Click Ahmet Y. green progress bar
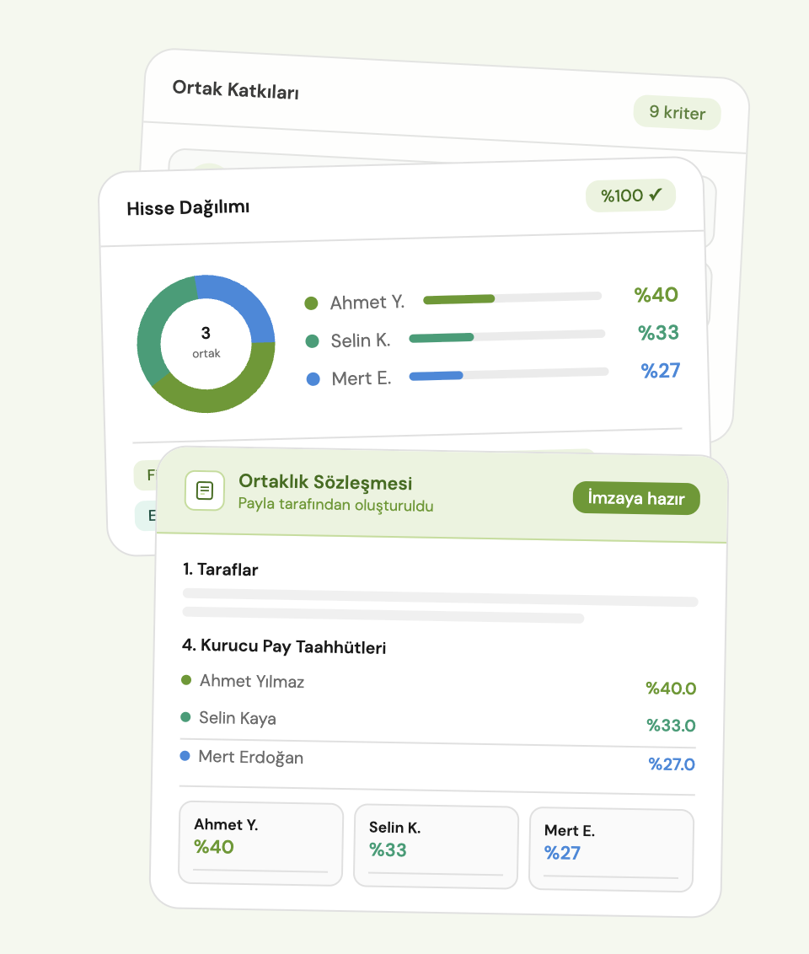The image size is (809, 954). (x=512, y=297)
